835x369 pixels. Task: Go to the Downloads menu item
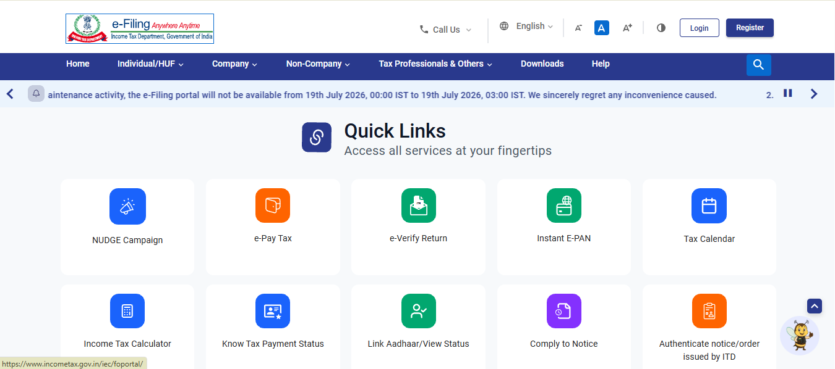click(542, 64)
